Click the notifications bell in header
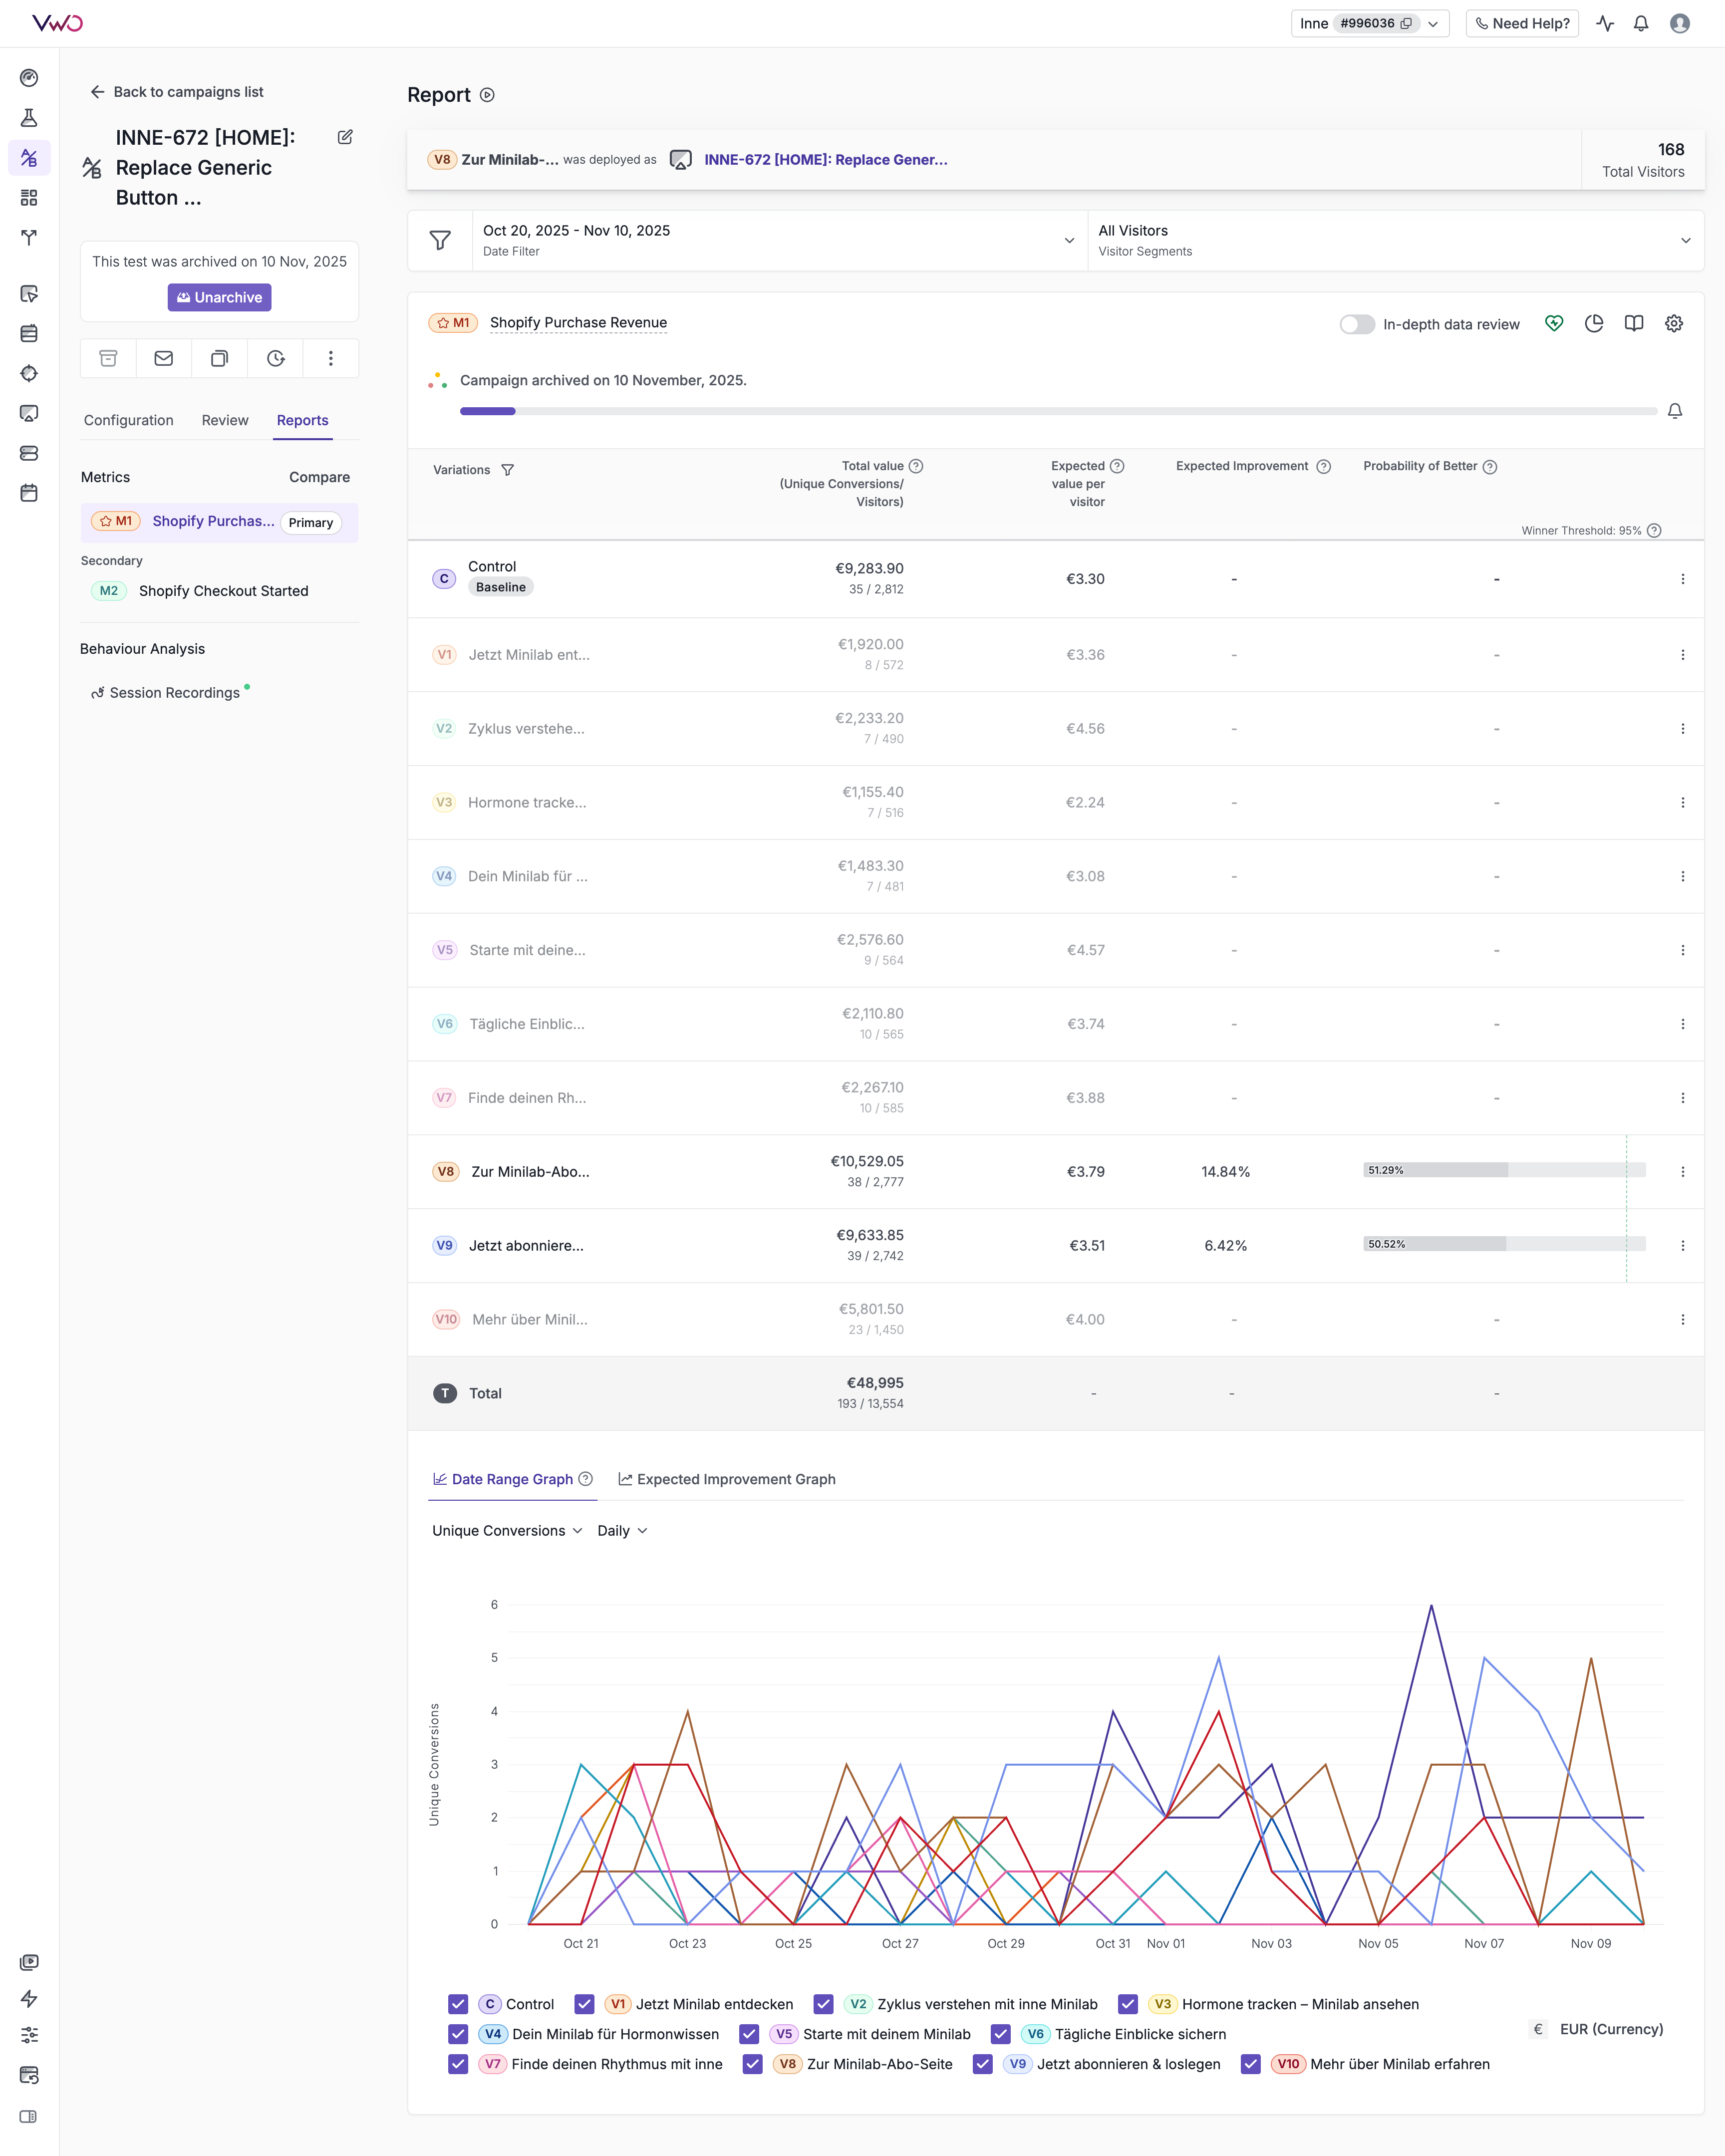Viewport: 1725px width, 2156px height. [1640, 24]
